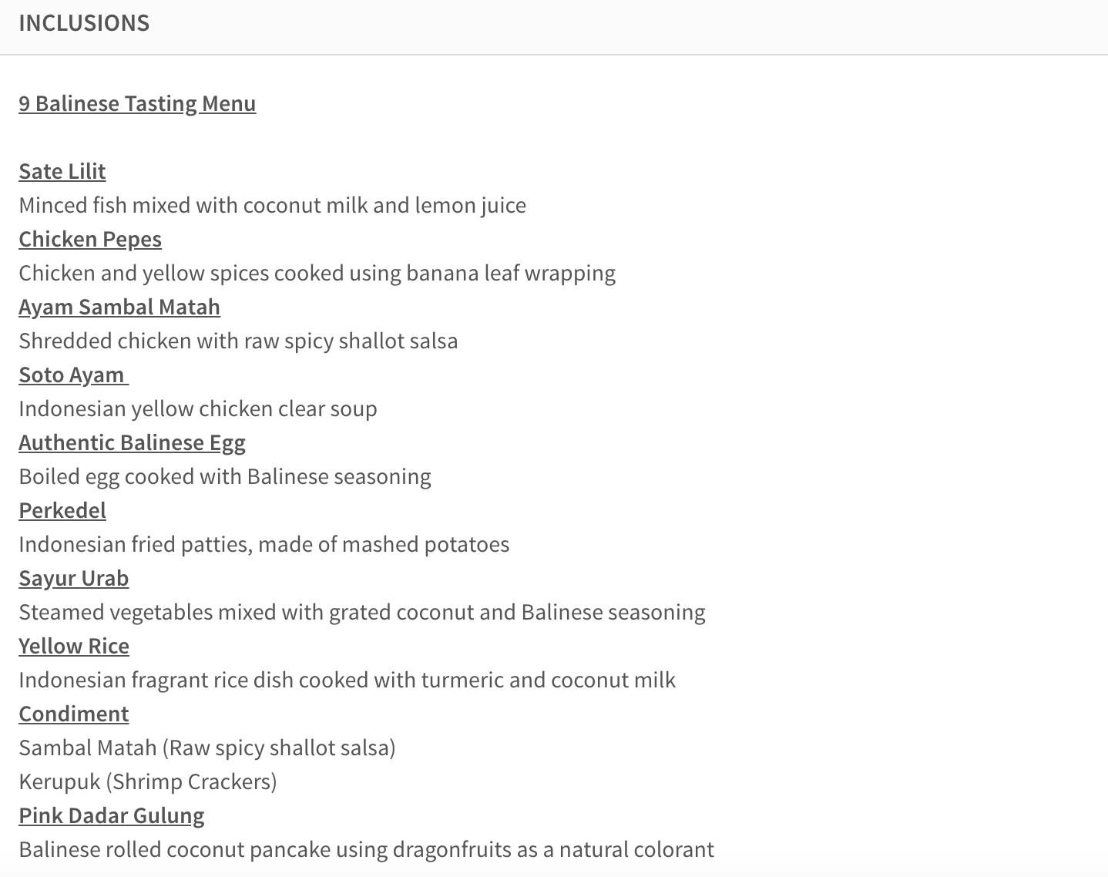Click the Chicken Pepes heading
Screen dimensions: 1108x877
(90, 239)
